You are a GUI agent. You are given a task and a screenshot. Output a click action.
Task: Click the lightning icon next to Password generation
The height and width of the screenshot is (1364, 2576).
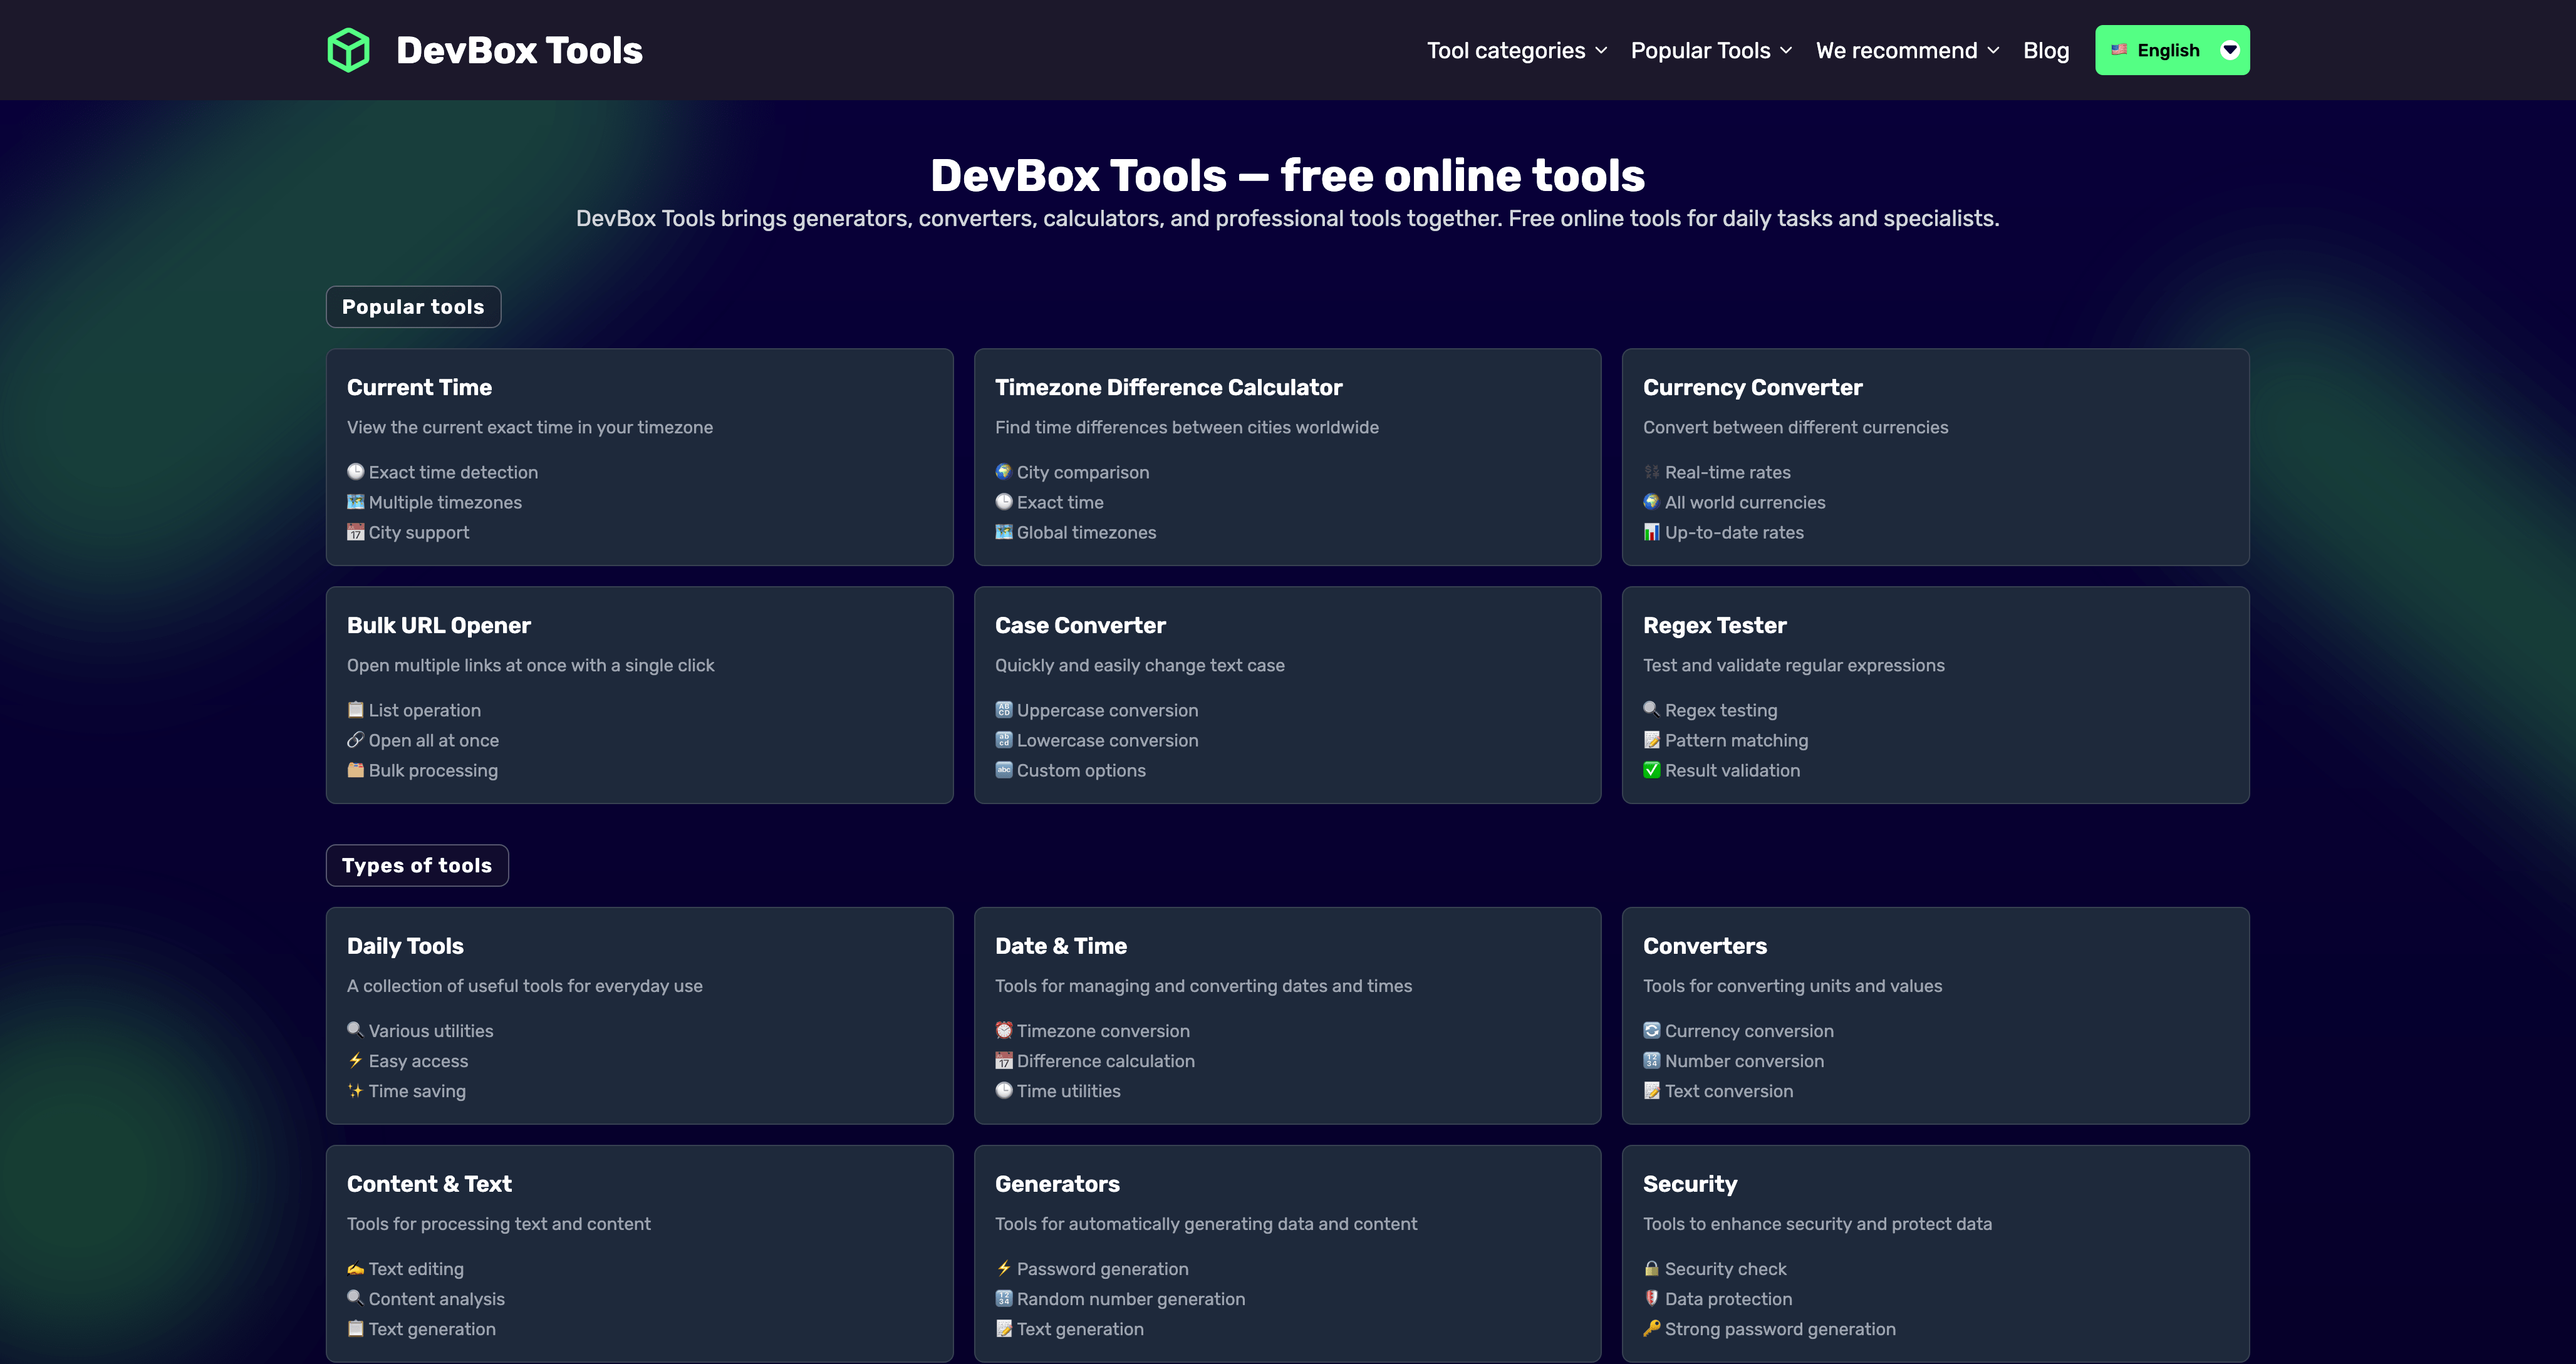pyautogui.click(x=1003, y=1269)
